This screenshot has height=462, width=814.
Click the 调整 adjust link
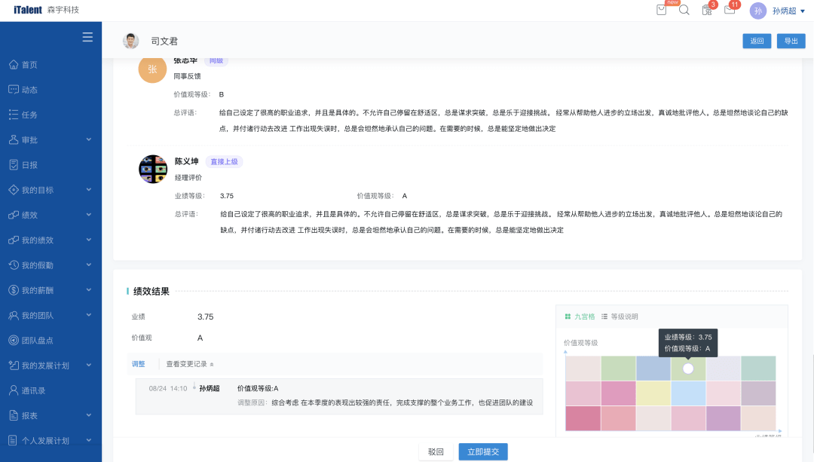(138, 365)
